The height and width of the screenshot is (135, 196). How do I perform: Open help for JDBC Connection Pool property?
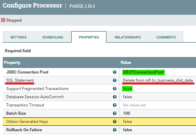(x=115, y=72)
